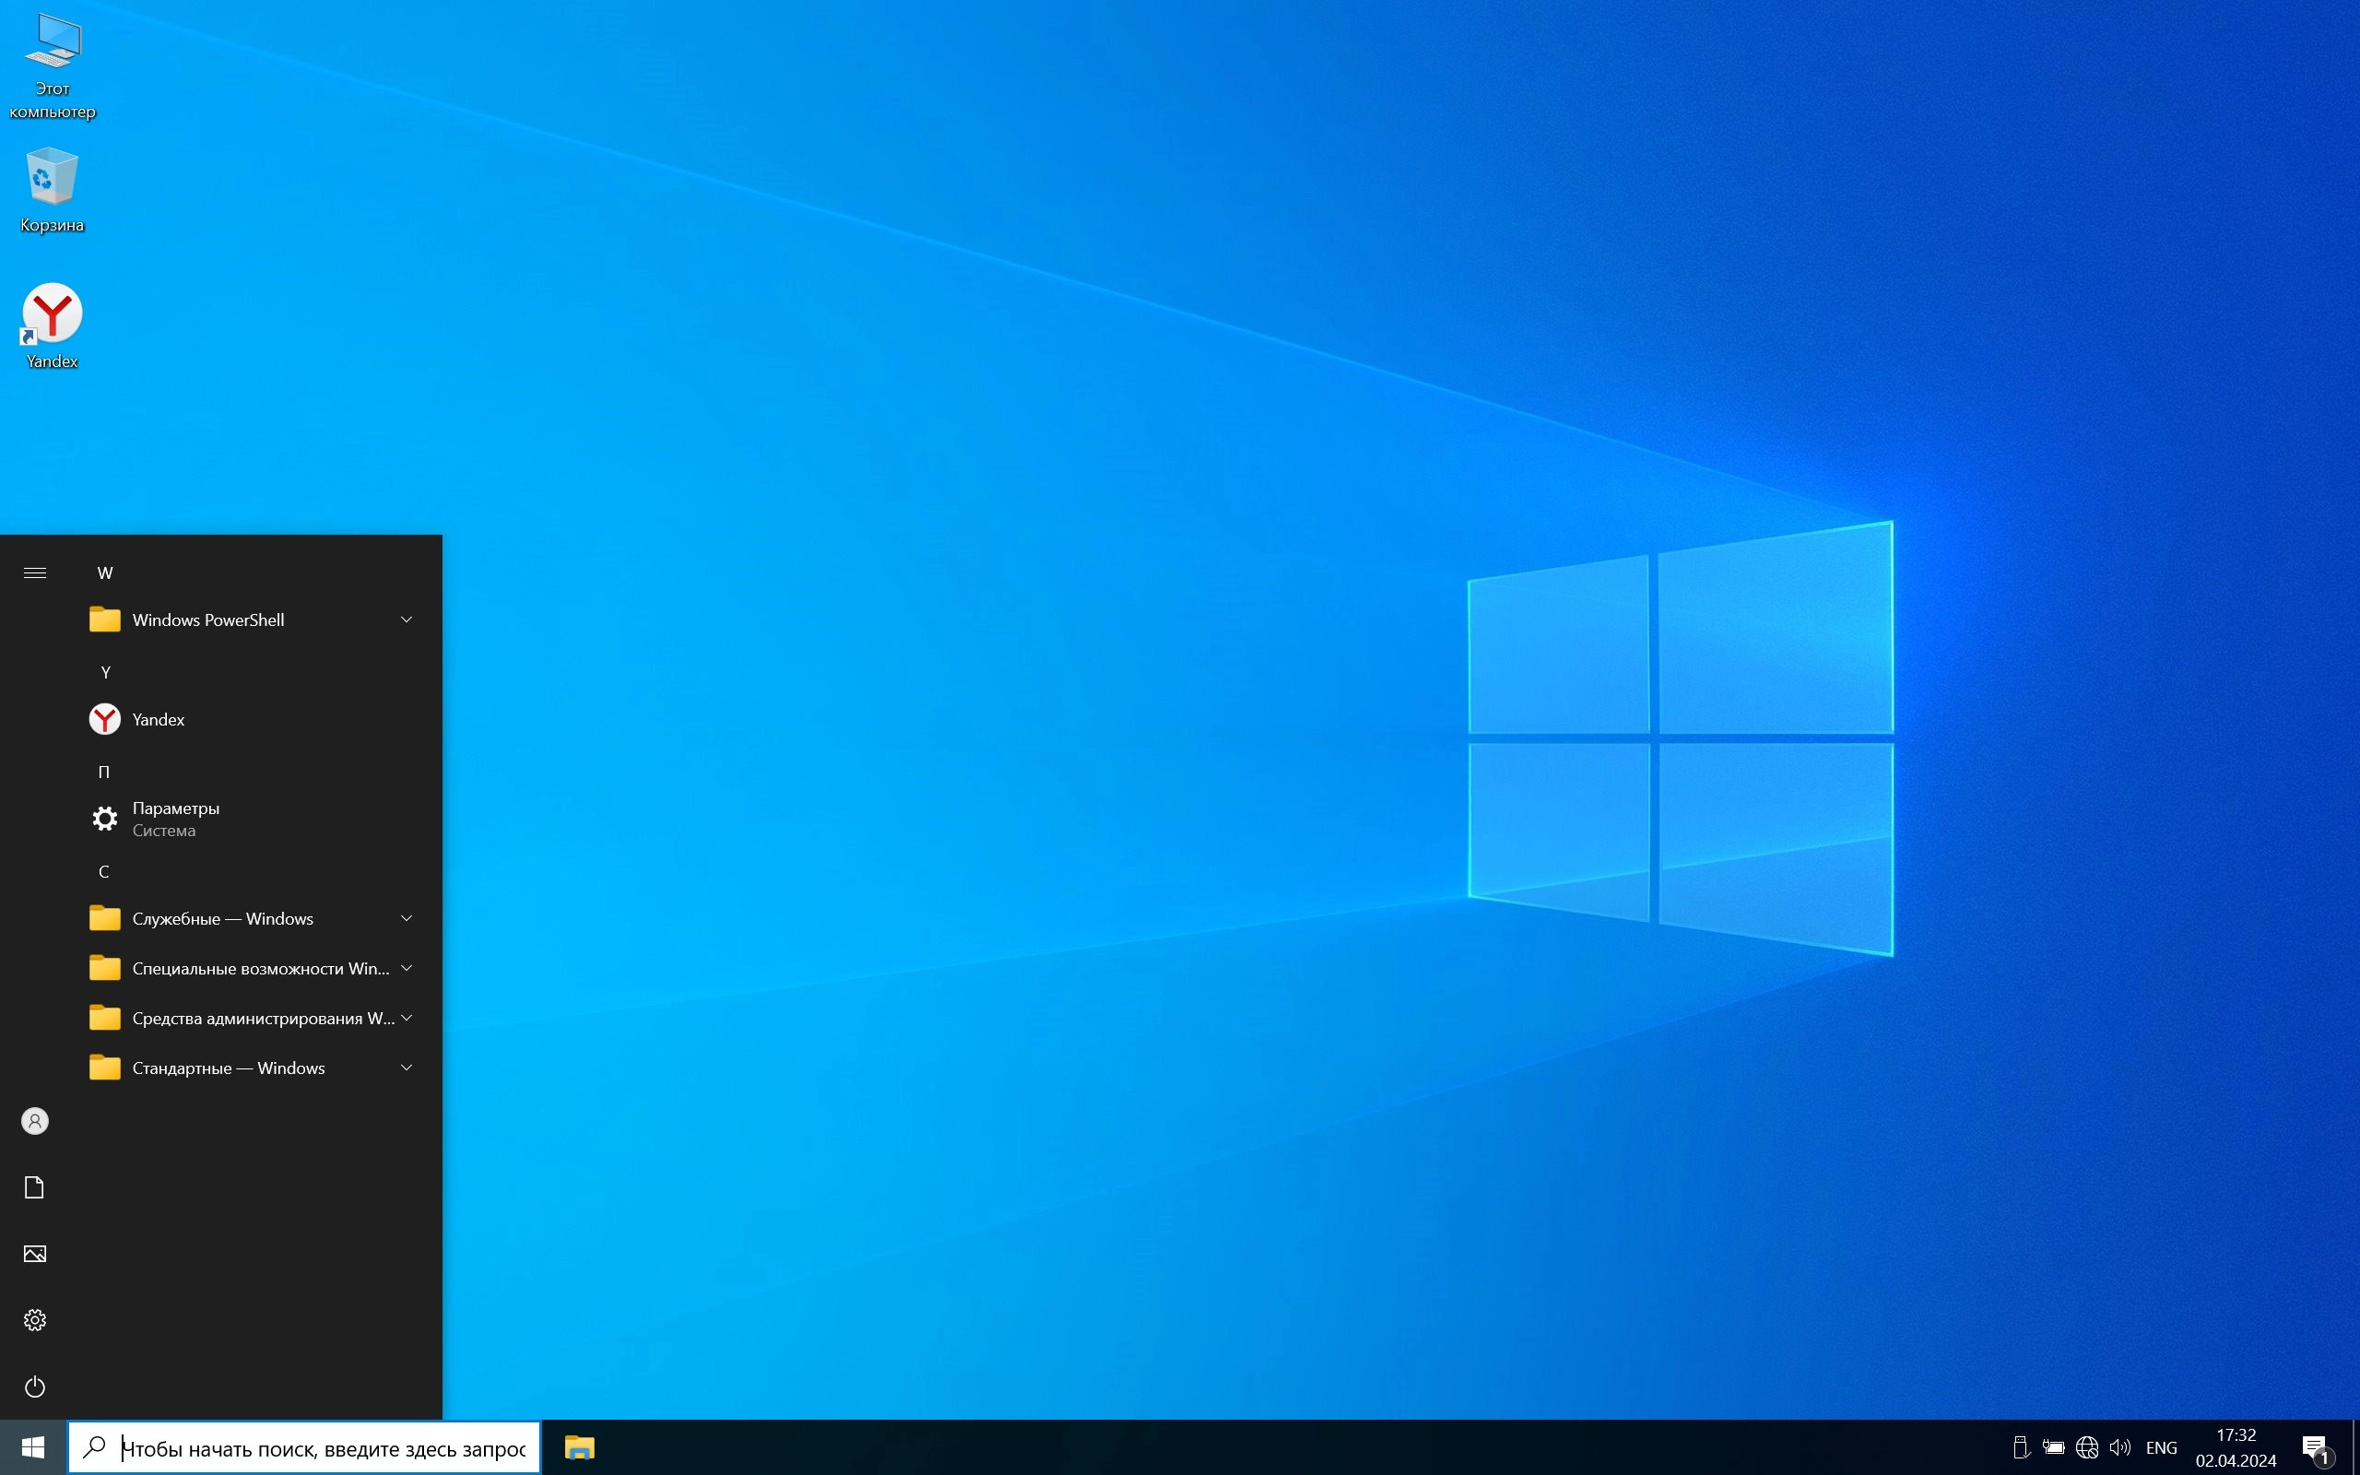The width and height of the screenshot is (2360, 1475).
Task: Open File Explorer from the taskbar
Action: pos(579,1447)
